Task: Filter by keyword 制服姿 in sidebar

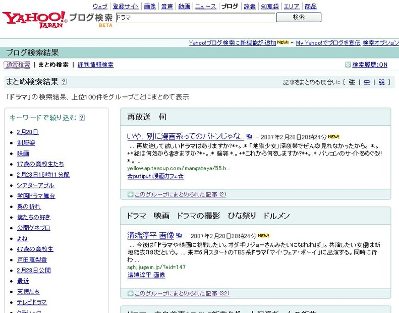Action: click(x=27, y=143)
